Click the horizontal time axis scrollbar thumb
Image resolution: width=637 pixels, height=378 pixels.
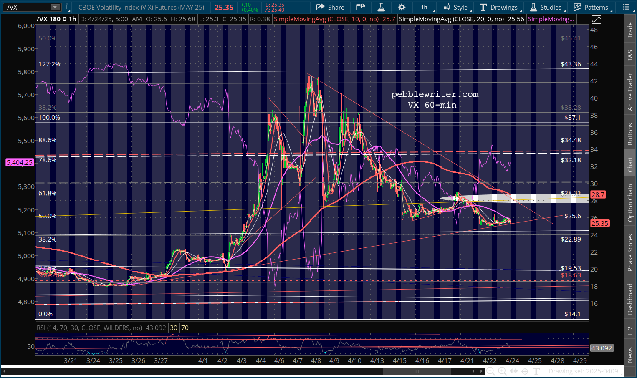pos(416,371)
